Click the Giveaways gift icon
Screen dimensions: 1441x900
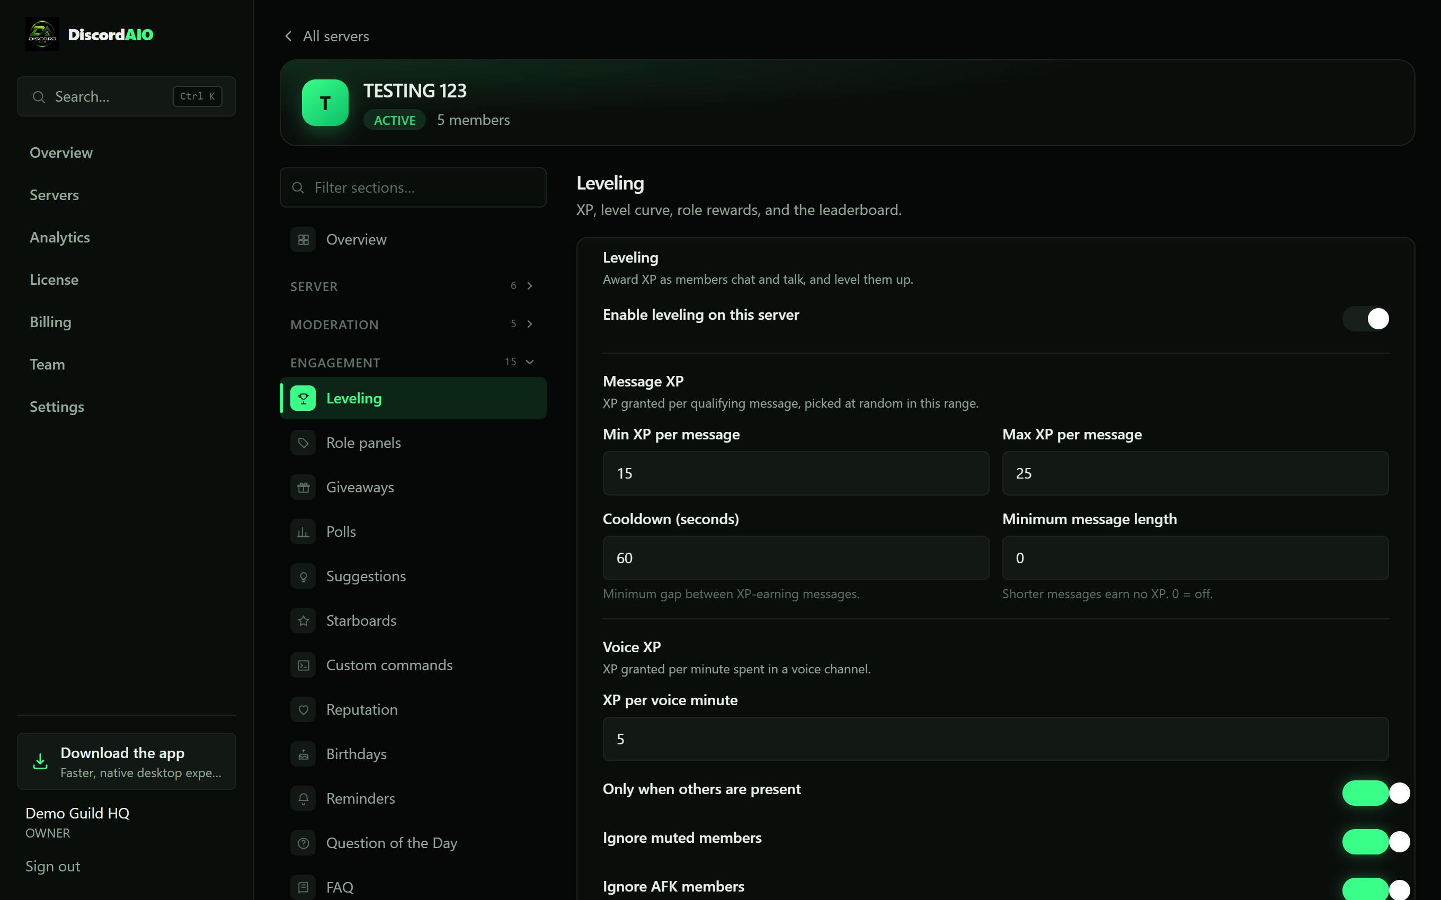click(x=303, y=488)
